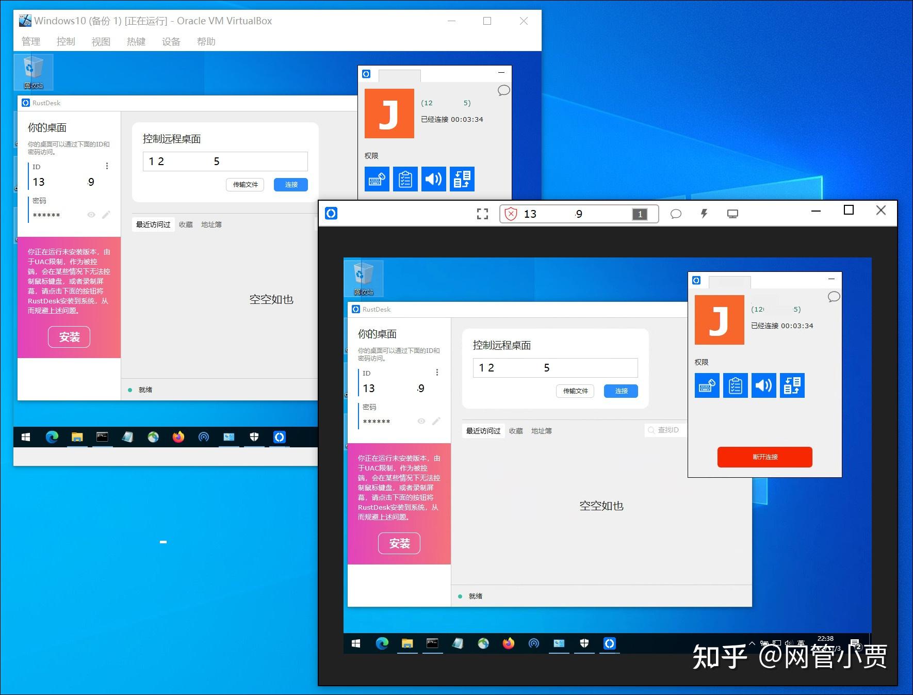Reveal the password with the eye icon
913x695 pixels.
91,214
